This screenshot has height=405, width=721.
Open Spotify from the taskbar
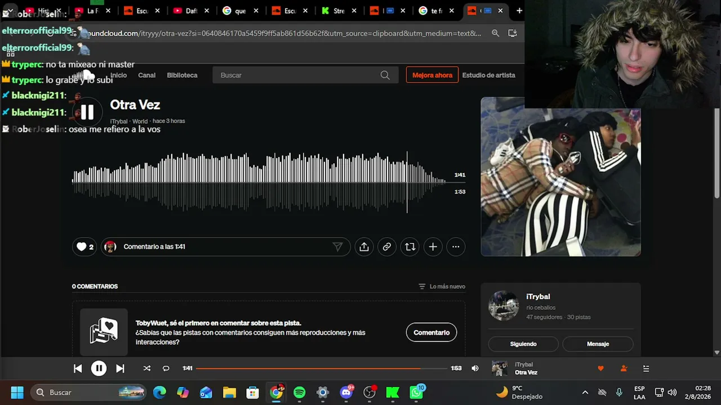pyautogui.click(x=299, y=392)
